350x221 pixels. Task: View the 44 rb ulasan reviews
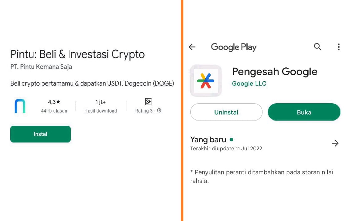(54, 111)
